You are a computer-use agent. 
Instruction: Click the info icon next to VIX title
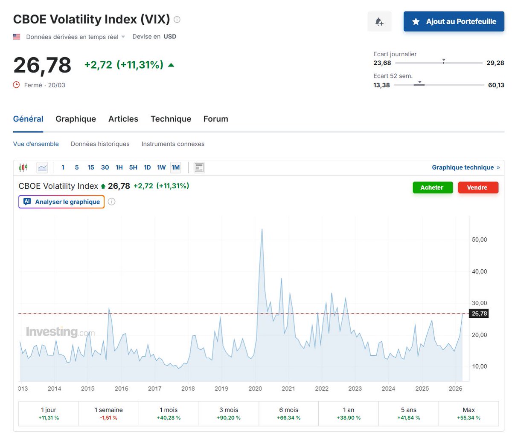[177, 20]
